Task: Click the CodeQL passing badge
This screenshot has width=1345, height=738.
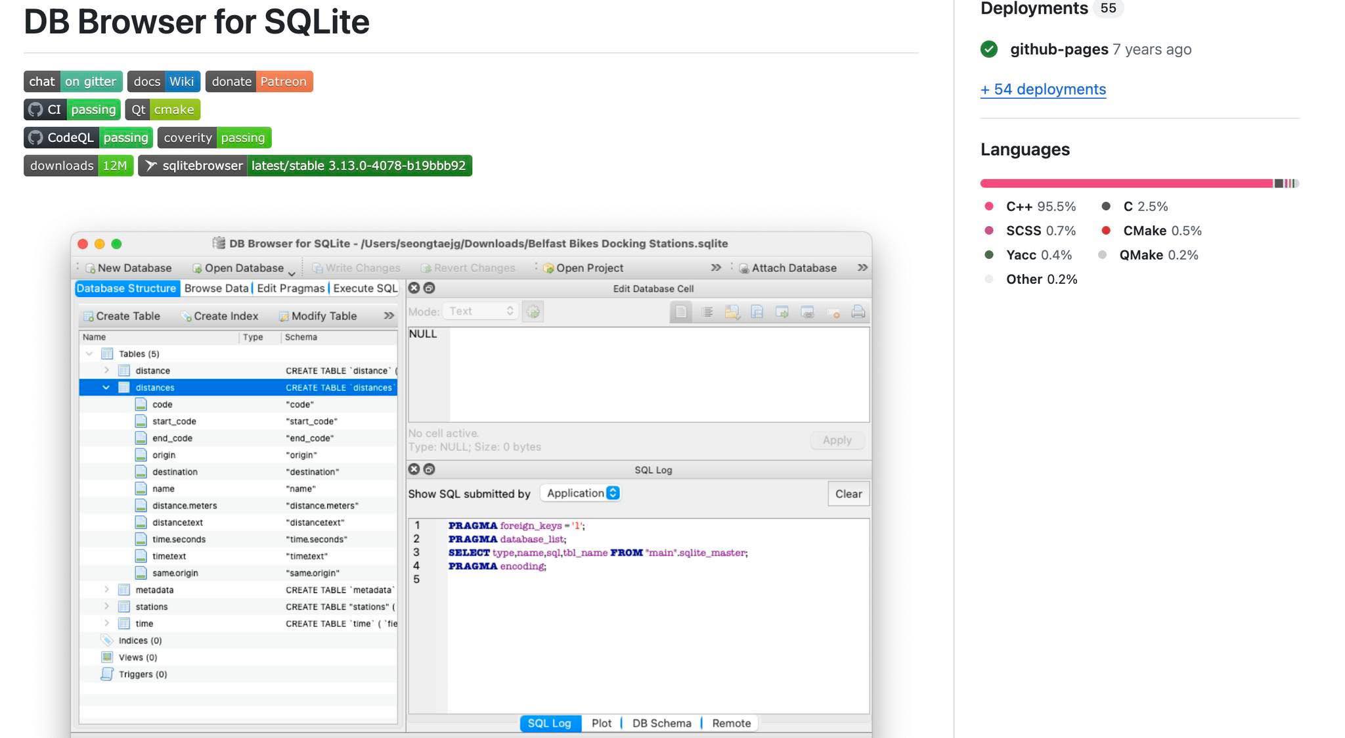Action: pos(88,137)
